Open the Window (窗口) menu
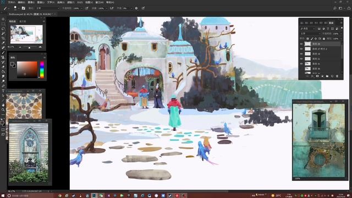352x198 pixels. tap(100, 2)
